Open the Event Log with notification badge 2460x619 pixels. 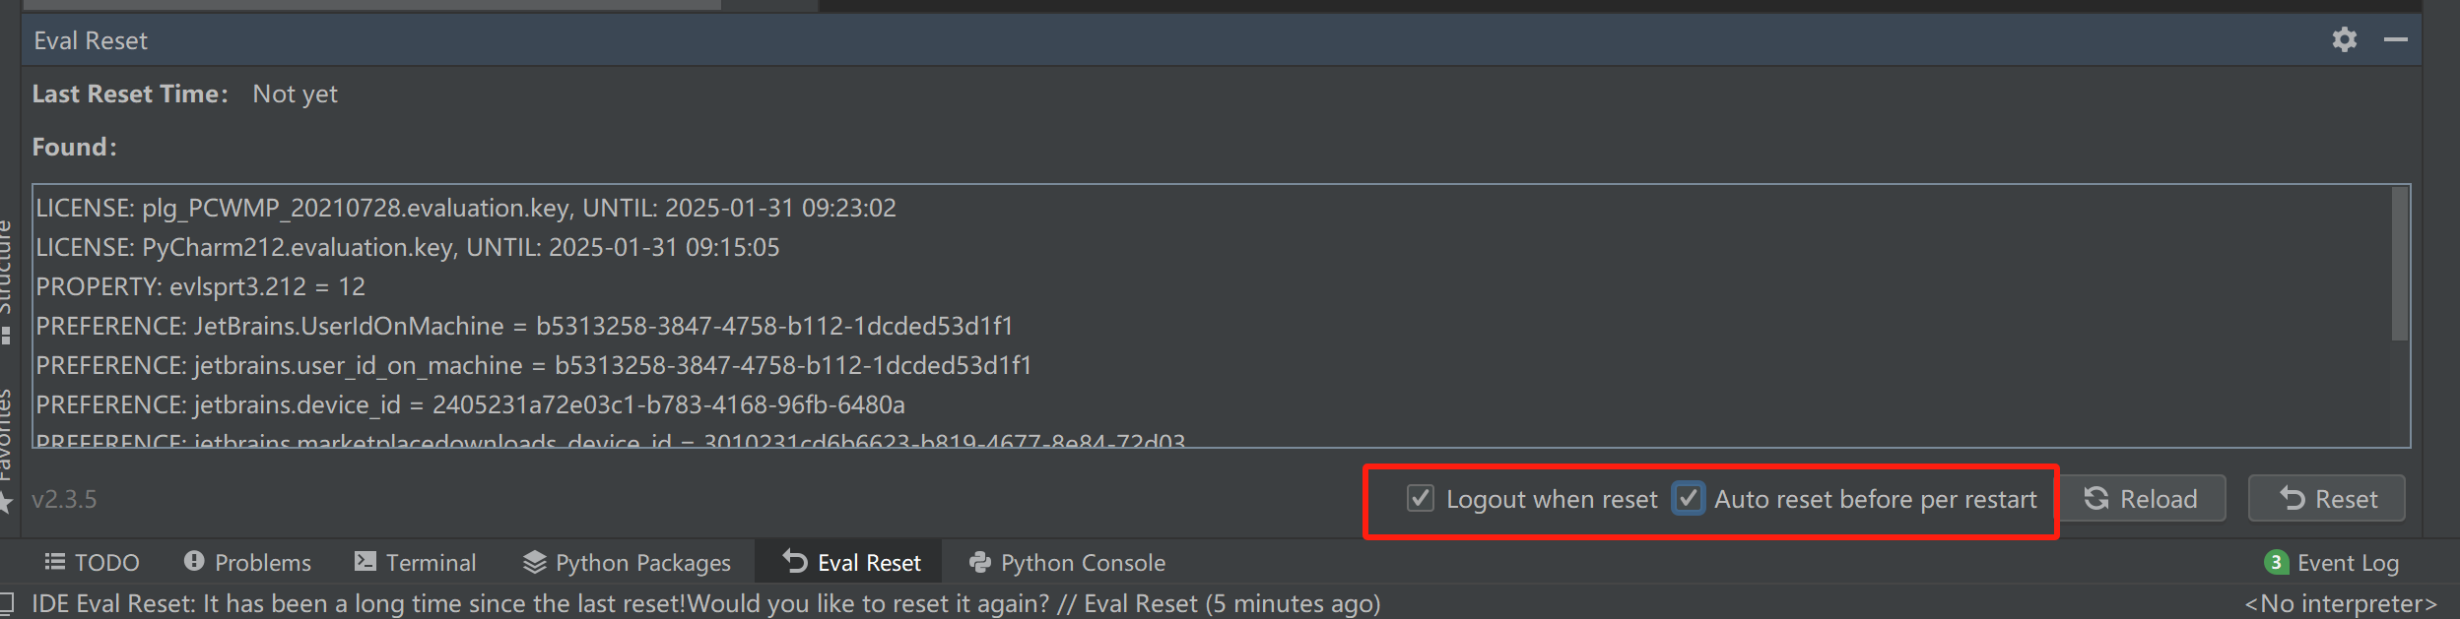click(2332, 563)
